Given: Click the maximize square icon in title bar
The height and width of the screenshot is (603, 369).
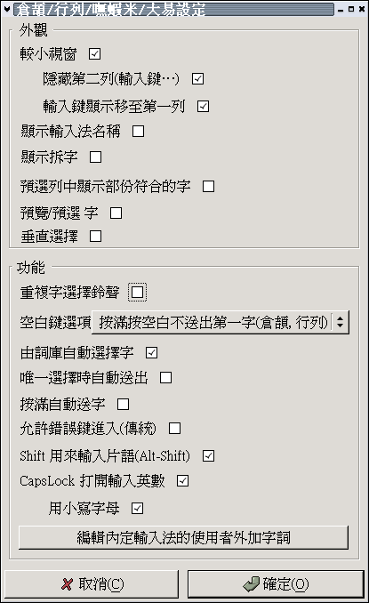Looking at the screenshot, I should click(x=351, y=9).
